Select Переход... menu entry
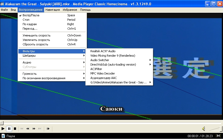This screenshot has height=139, width=223. (x=52, y=29)
